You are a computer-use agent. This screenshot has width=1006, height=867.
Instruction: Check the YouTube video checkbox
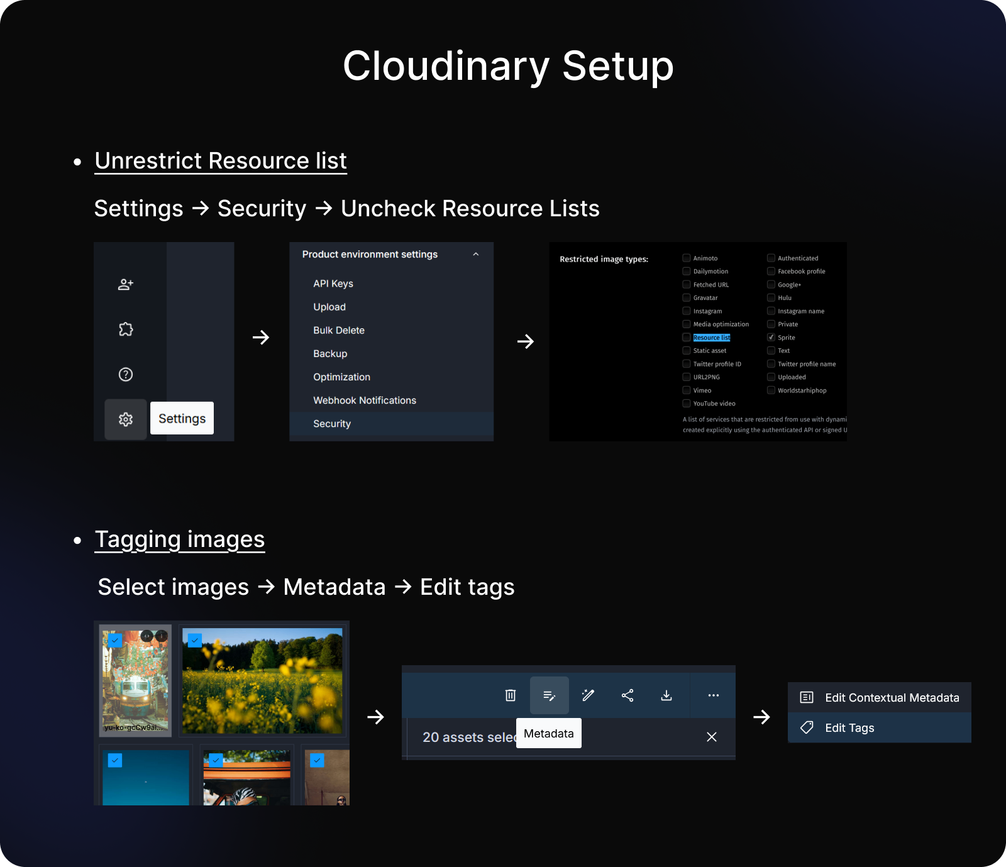coord(687,403)
